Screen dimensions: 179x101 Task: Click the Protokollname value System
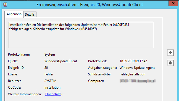[x=50, y=54]
